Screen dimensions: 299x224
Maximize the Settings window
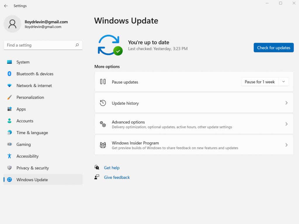[x=280, y=3]
